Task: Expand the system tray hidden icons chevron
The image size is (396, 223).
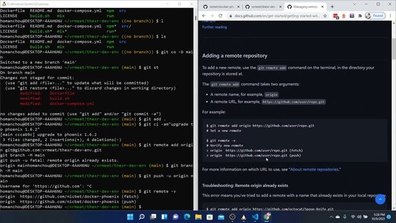Action: pyautogui.click(x=331, y=217)
